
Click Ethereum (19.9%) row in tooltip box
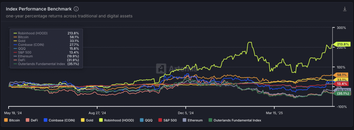[x=46, y=56]
